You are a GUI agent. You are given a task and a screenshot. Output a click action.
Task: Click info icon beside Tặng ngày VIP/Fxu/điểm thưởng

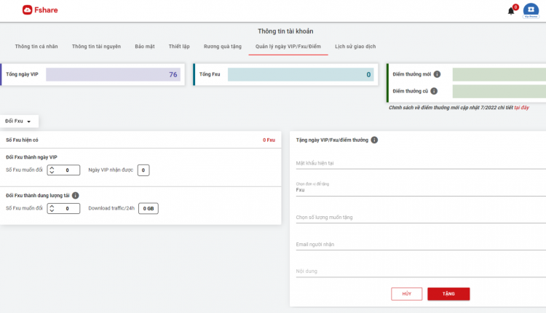coord(374,140)
